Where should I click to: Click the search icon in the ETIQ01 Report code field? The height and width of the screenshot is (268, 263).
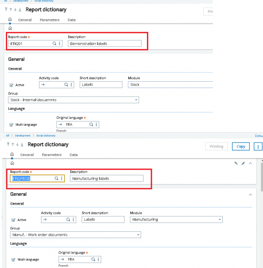coord(54,44)
